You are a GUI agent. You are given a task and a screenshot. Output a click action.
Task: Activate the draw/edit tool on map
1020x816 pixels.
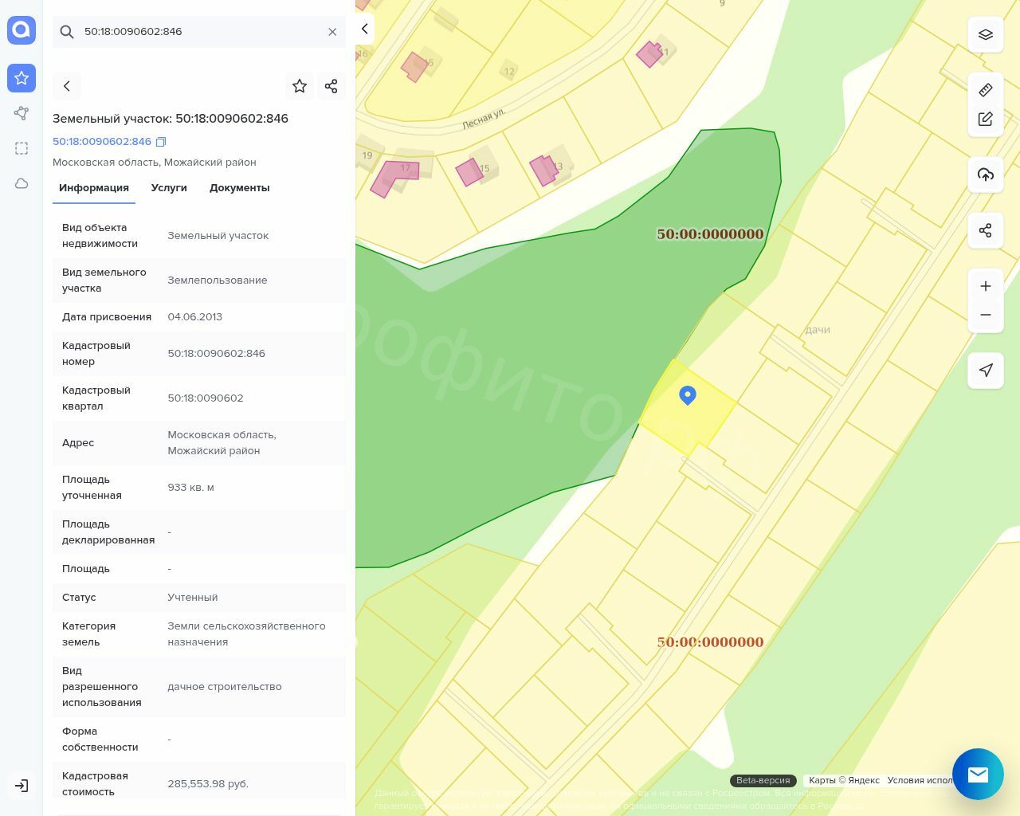[986, 120]
